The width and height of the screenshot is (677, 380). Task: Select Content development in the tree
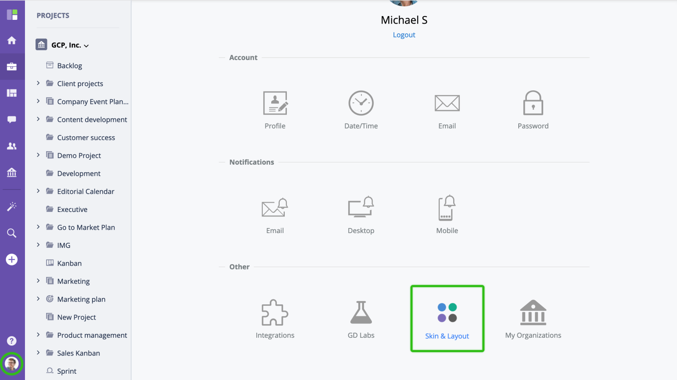(x=92, y=119)
